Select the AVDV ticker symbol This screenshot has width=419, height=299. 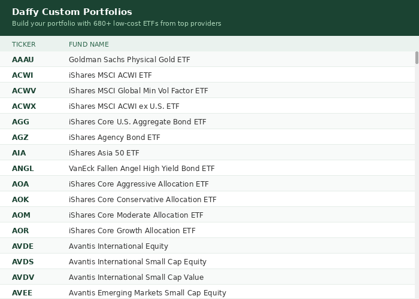pos(23,277)
